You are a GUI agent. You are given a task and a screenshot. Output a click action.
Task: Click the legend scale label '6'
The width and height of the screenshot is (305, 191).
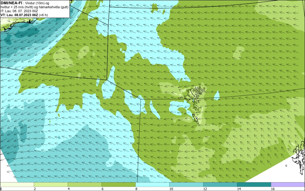click(x=102, y=189)
